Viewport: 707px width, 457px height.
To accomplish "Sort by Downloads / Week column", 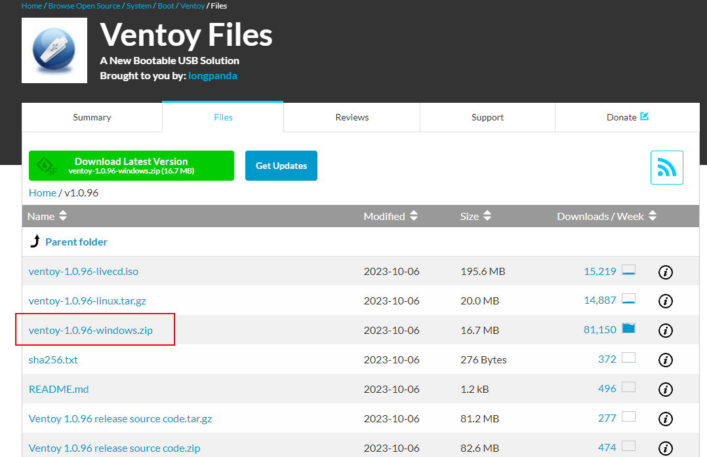I will point(607,216).
